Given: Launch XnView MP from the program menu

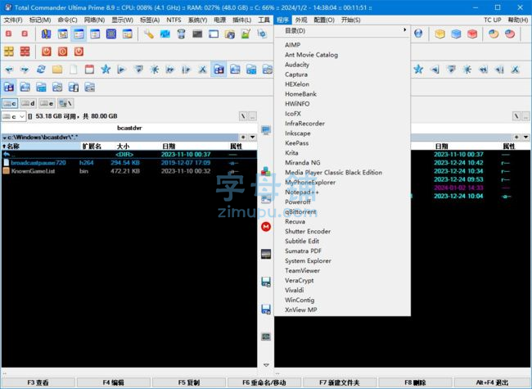Looking at the screenshot, I should pyautogui.click(x=342, y=310).
